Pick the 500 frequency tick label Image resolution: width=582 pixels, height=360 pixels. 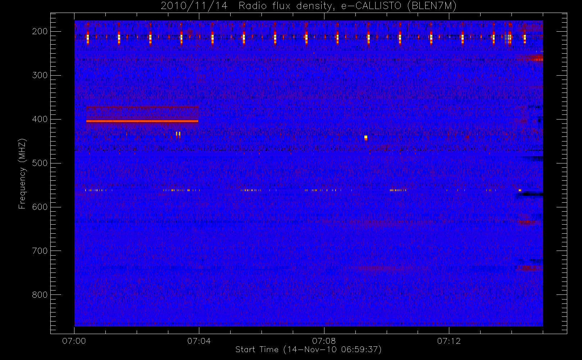coord(40,163)
